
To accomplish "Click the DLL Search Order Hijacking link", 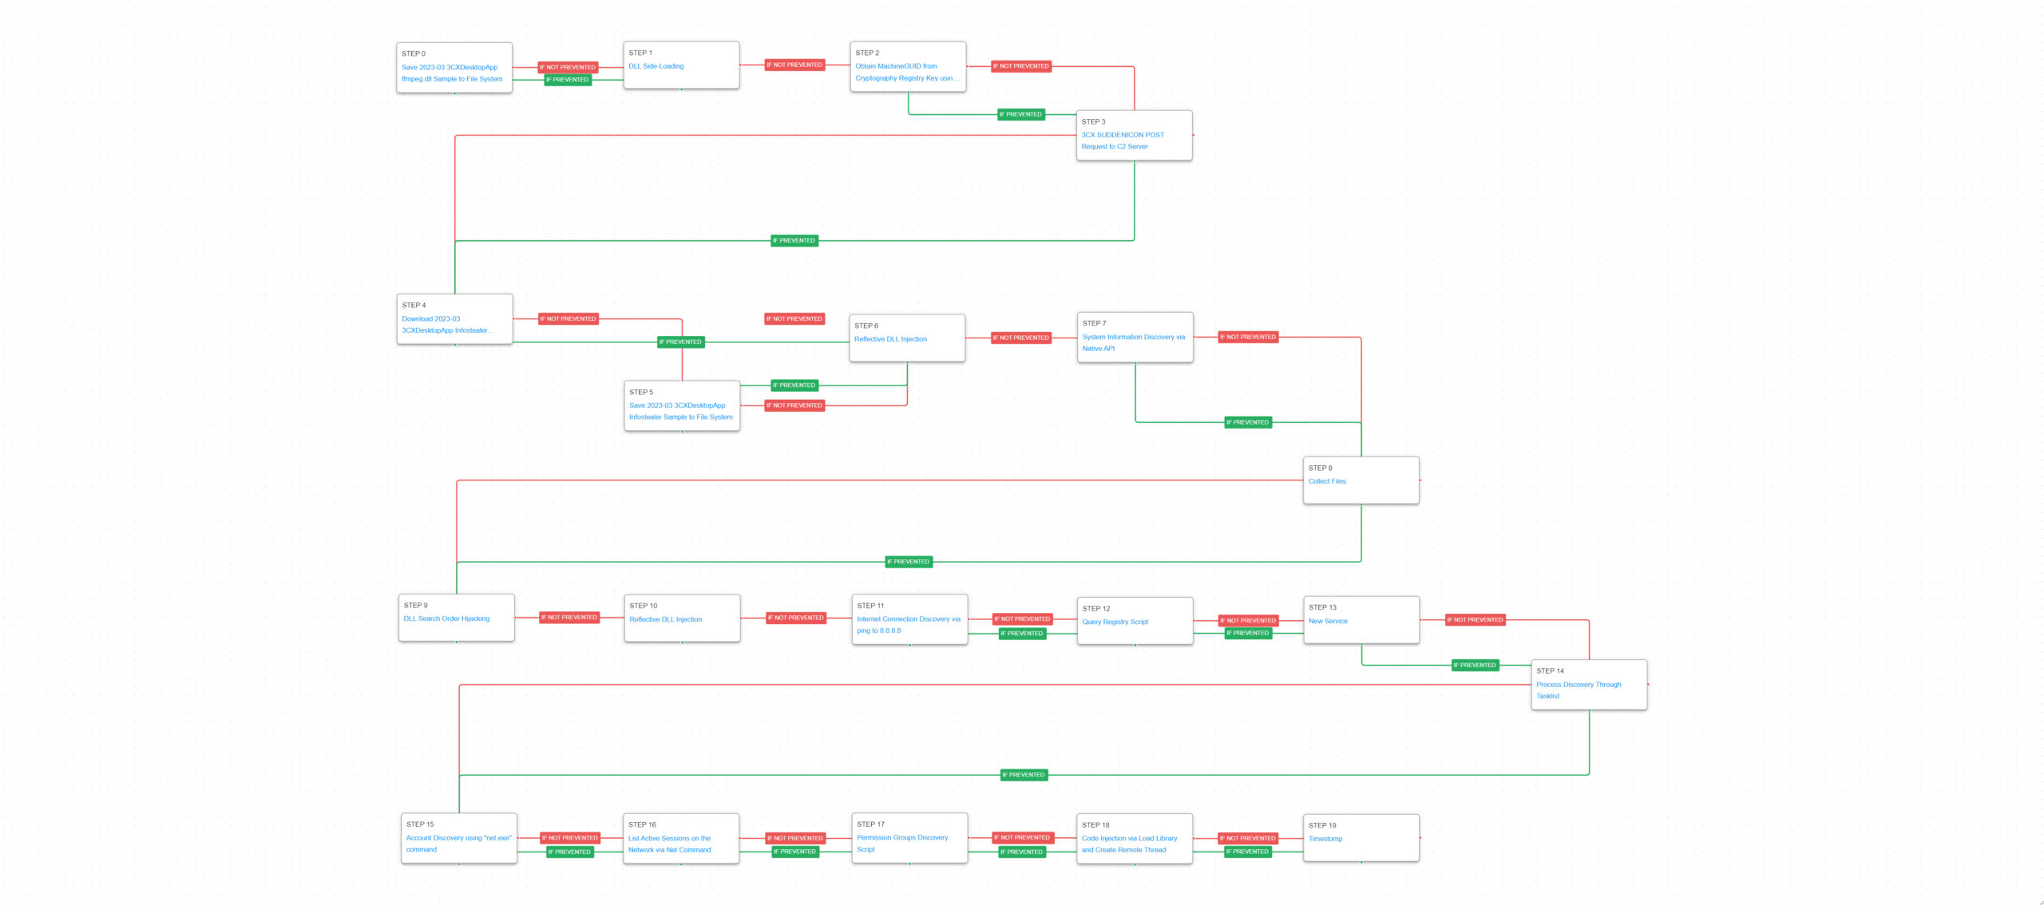I will [x=446, y=618].
